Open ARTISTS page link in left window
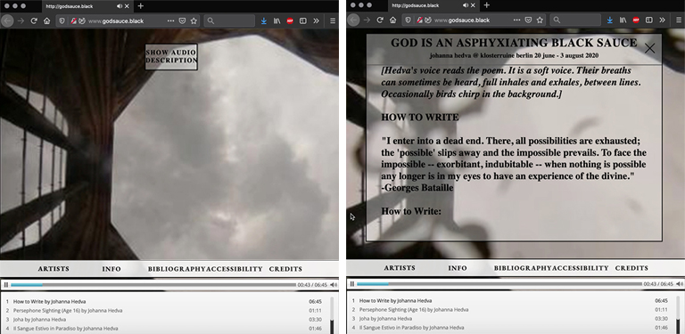Viewport: 685px width, 334px height. [x=54, y=269]
